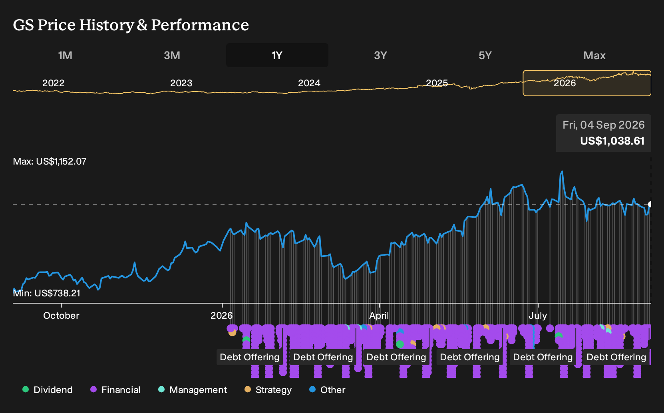Click the Fri, 04 Sep 2026 tooltip date
The image size is (664, 413).
604,125
